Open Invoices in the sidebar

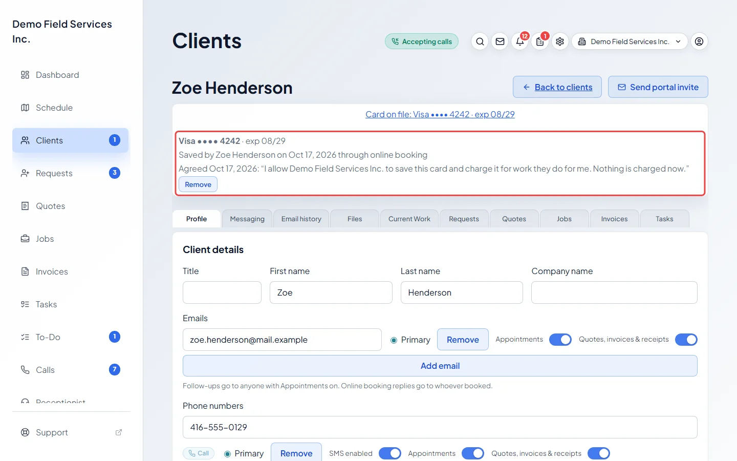(71, 271)
